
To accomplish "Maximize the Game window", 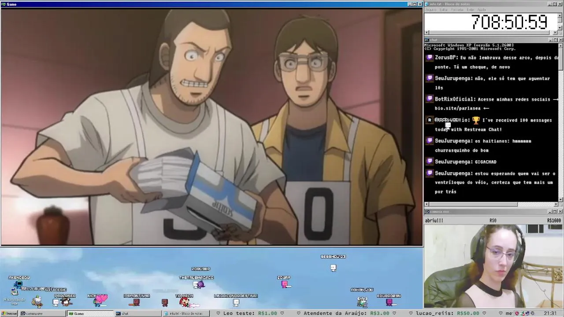I will pos(415,4).
